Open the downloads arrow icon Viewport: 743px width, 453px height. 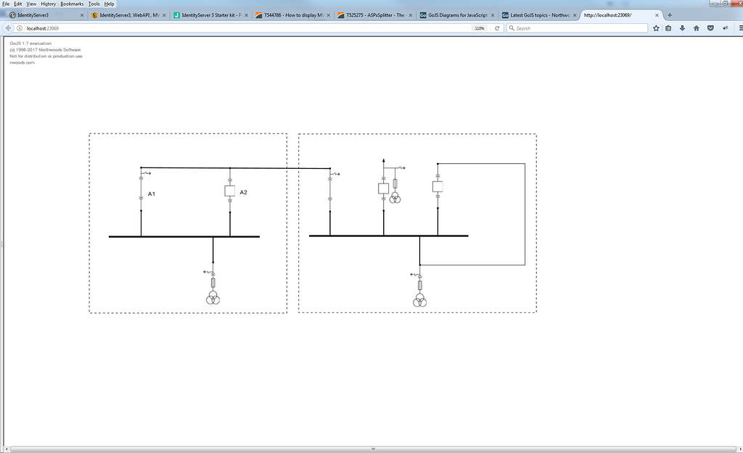tap(683, 28)
